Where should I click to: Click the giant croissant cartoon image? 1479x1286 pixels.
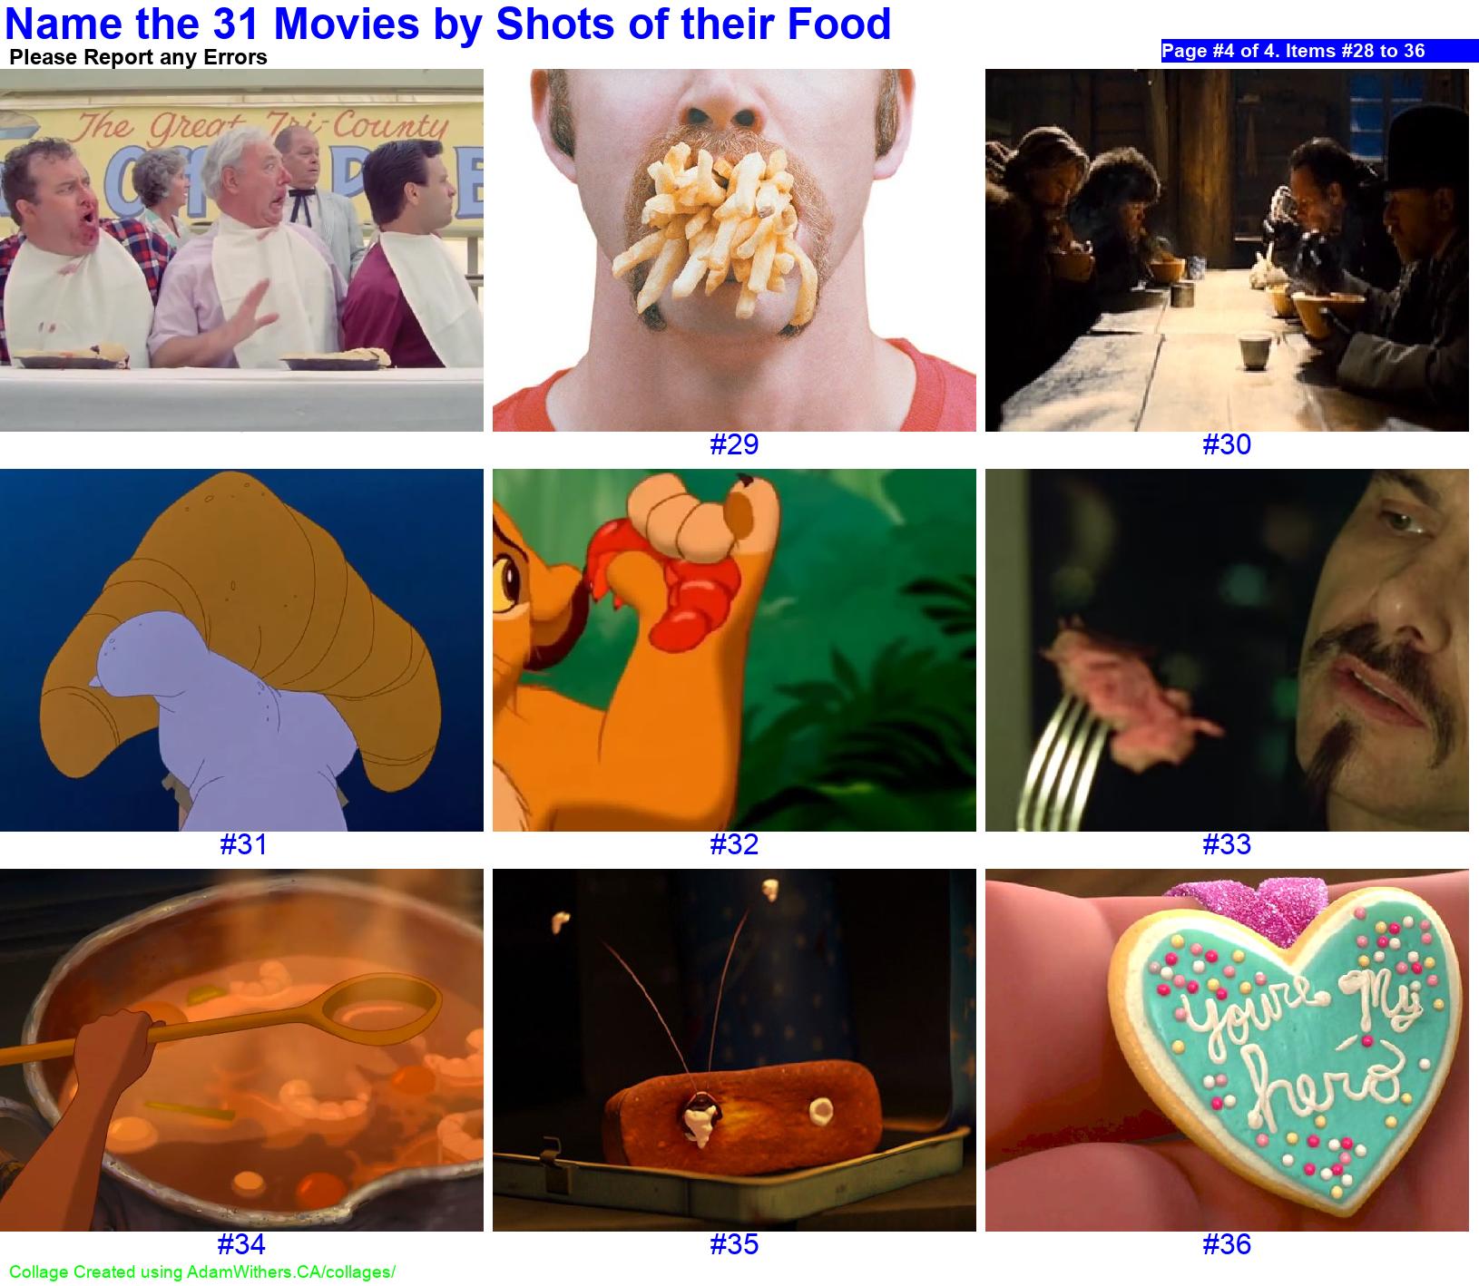241,650
